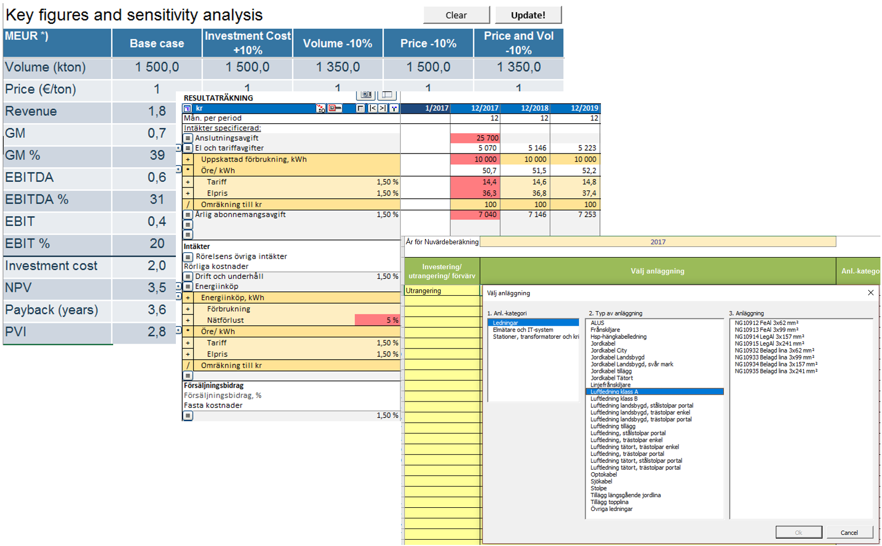The height and width of the screenshot is (546, 882).
Task: Jump to first period with |< icon
Action: click(x=373, y=108)
